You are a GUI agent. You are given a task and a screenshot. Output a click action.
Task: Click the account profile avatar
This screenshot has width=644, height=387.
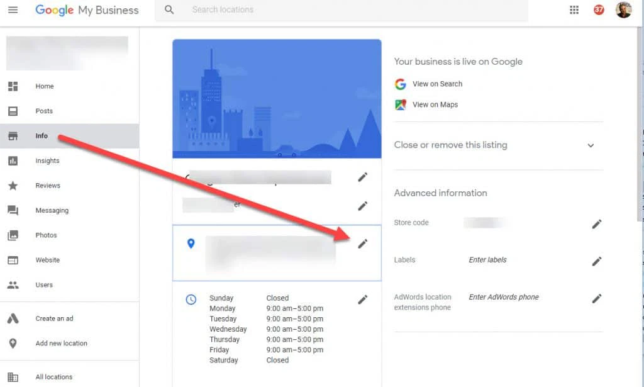coord(623,10)
